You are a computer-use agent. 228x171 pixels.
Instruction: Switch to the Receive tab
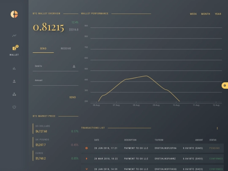click(x=66, y=49)
